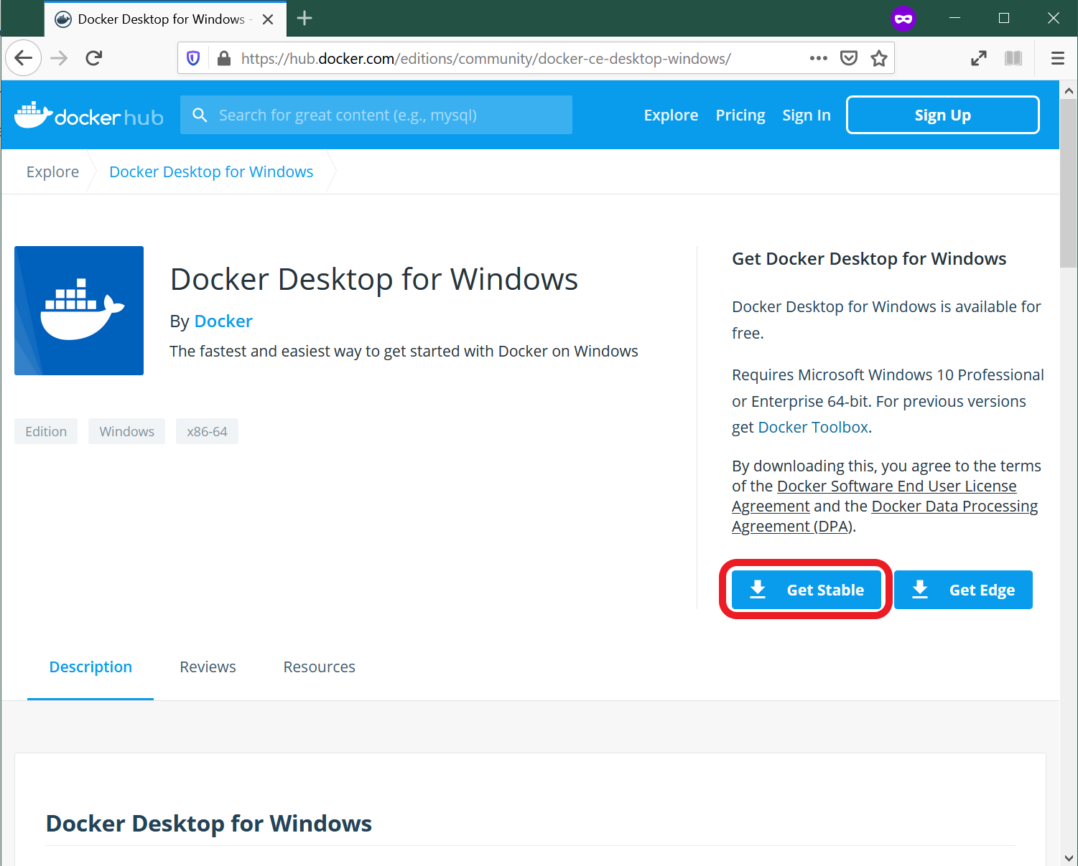The height and width of the screenshot is (866, 1078).
Task: Close the Docker Desktop for Windows tab
Action: tap(268, 19)
